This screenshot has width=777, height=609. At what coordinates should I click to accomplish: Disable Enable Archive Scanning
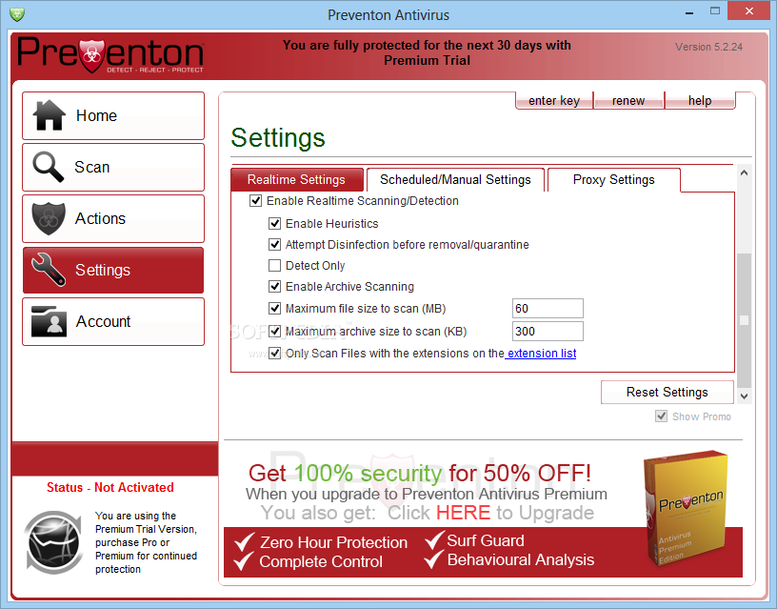[x=274, y=286]
